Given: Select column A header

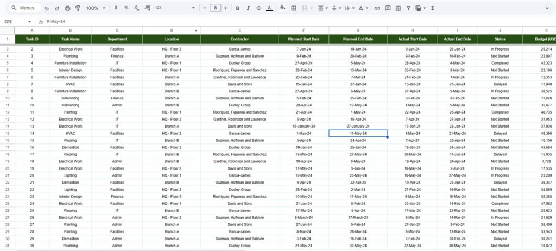Looking at the screenshot, I should click(x=32, y=30).
